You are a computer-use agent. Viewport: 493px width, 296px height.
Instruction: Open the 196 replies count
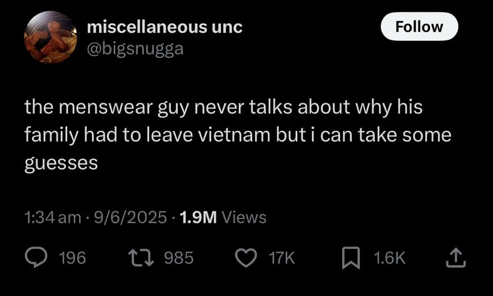[72, 258]
